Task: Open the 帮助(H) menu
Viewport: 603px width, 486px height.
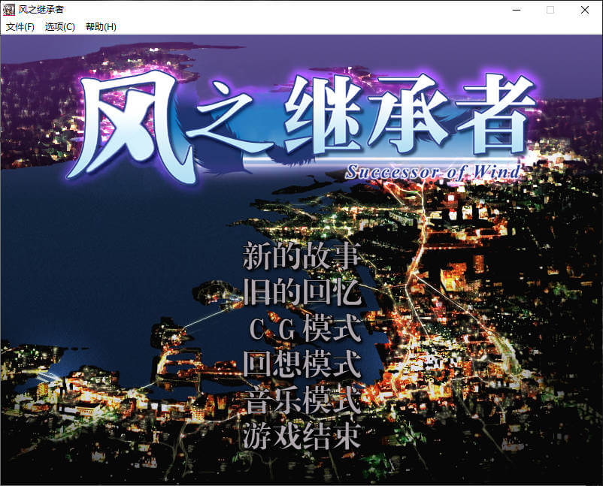Action: (x=101, y=27)
